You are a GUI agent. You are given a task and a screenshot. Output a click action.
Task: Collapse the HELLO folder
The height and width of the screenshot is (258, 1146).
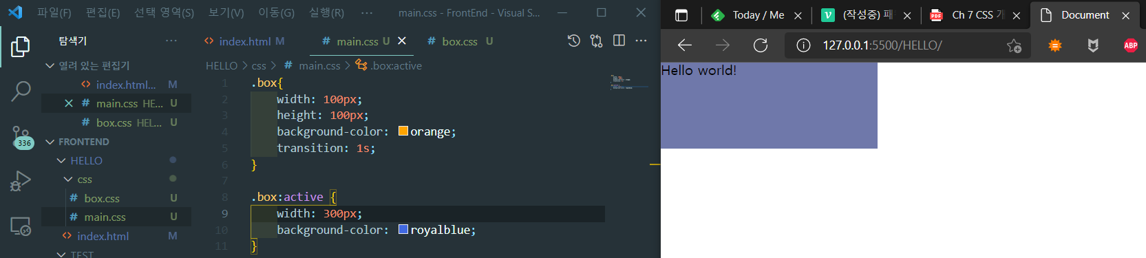[61, 160]
